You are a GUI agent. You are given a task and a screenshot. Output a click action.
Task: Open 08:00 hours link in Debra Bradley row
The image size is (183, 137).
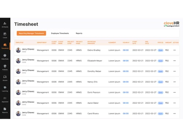126,50
